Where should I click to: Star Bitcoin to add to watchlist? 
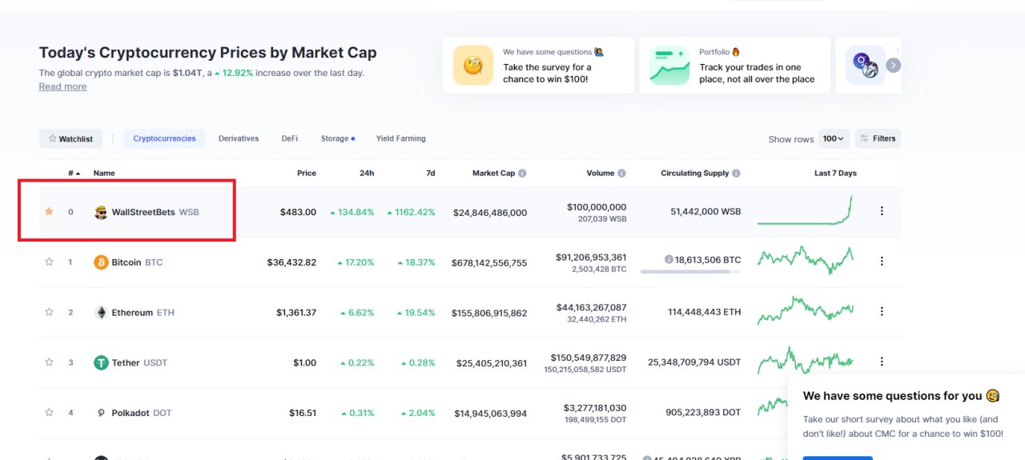click(49, 262)
